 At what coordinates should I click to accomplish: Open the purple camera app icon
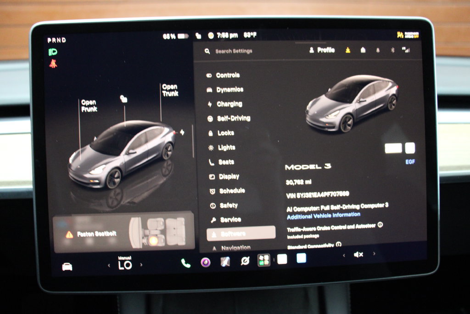206,263
